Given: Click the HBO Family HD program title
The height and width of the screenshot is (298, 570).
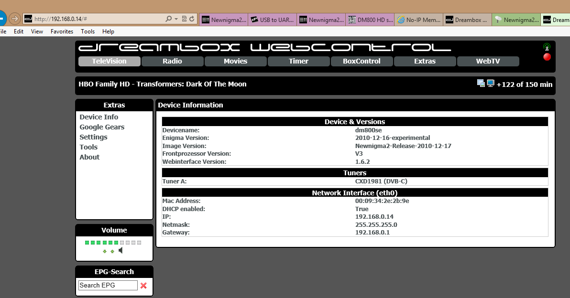Looking at the screenshot, I should pos(163,84).
